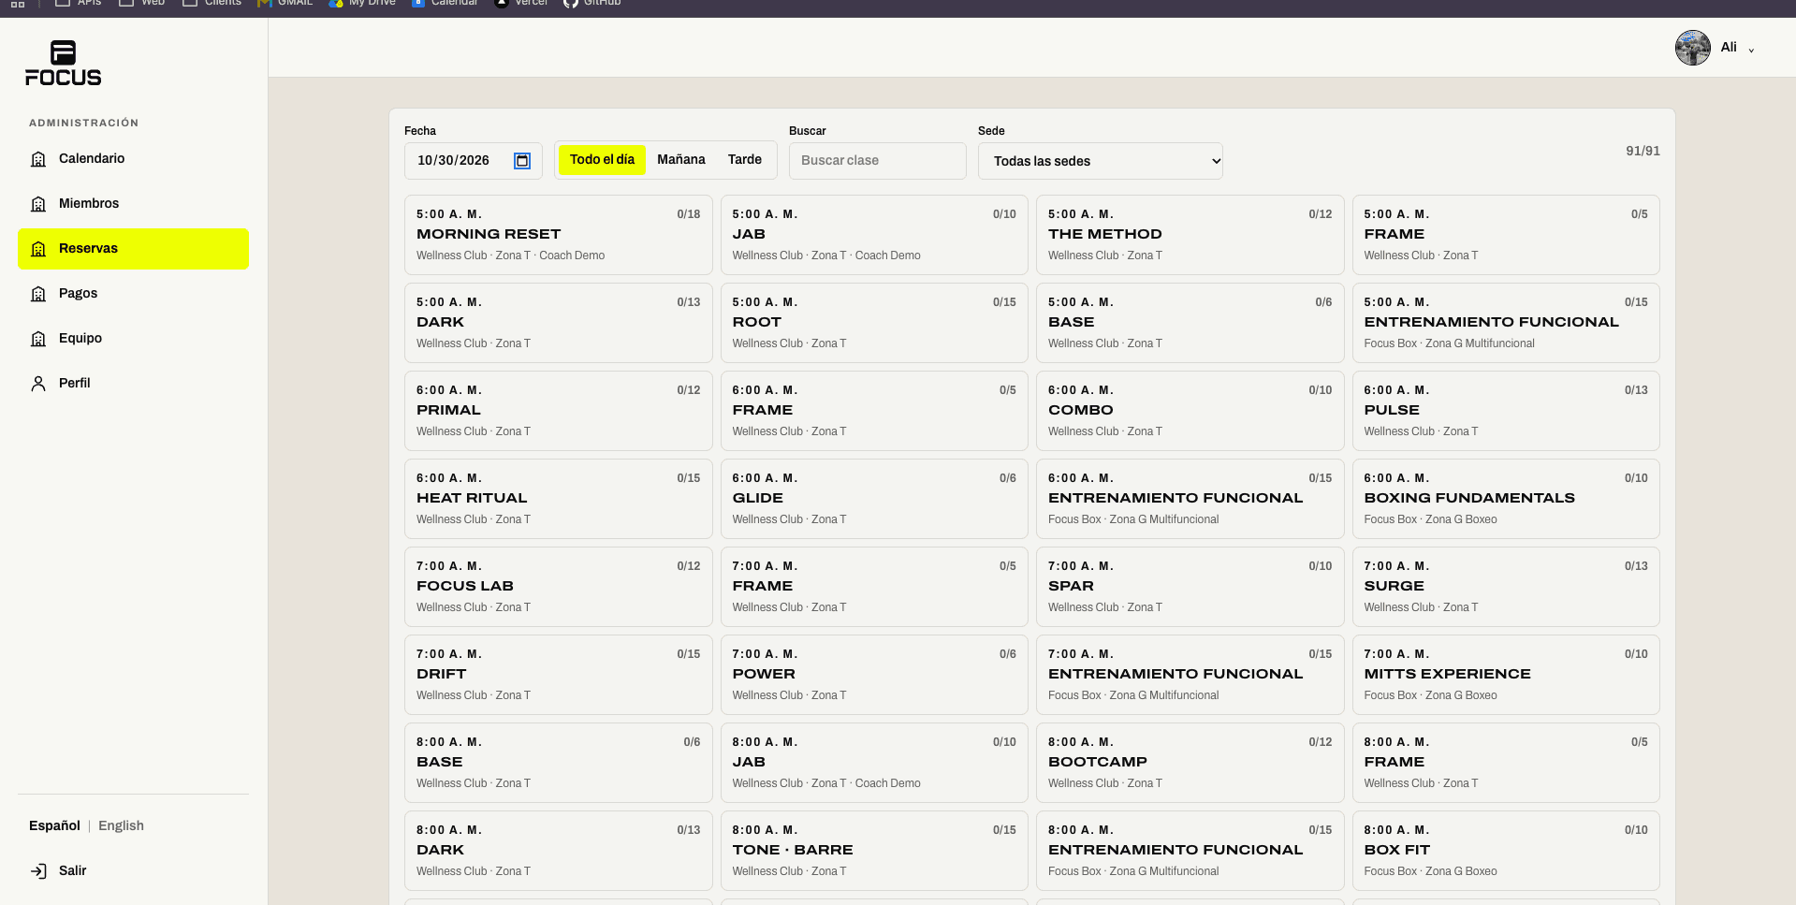Image resolution: width=1796 pixels, height=905 pixels.
Task: Select the Todo el día filter
Action: (x=602, y=160)
